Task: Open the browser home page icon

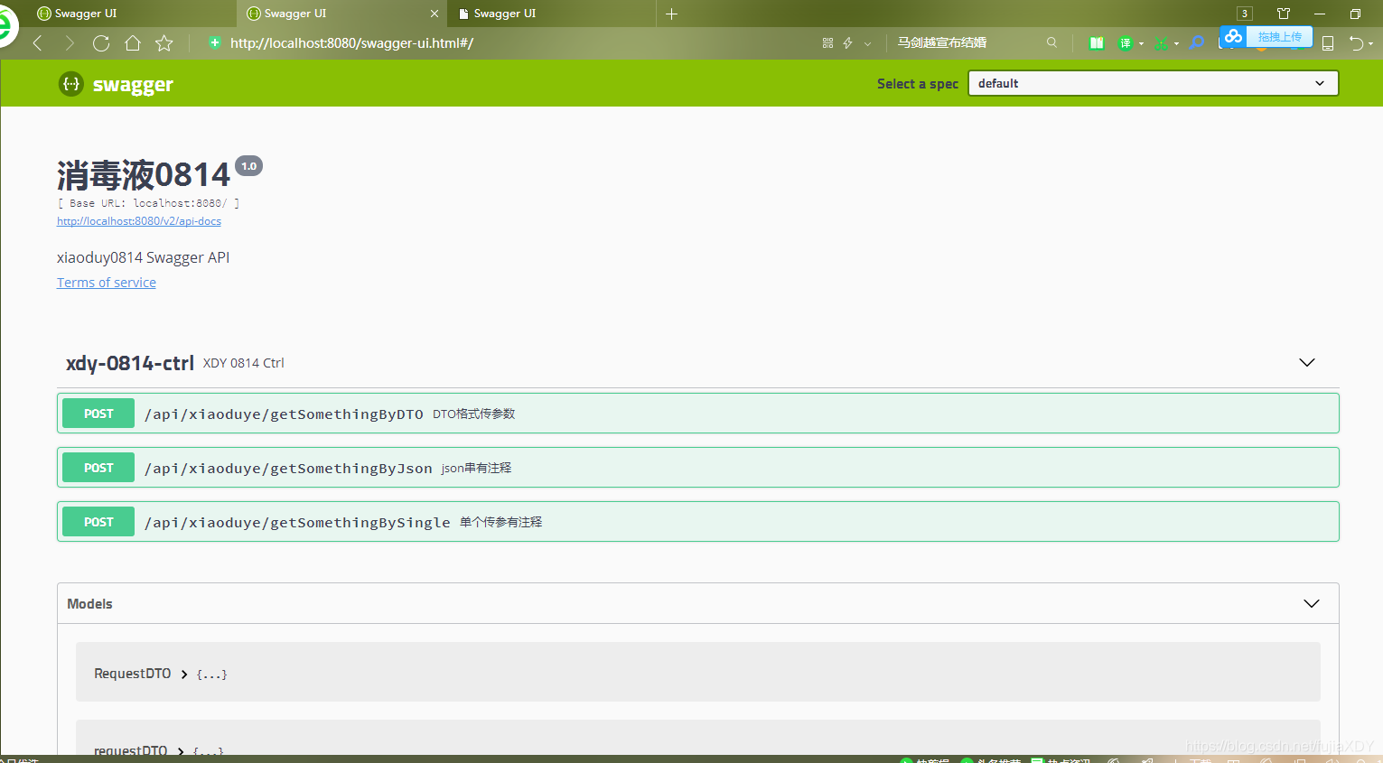Action: (133, 42)
